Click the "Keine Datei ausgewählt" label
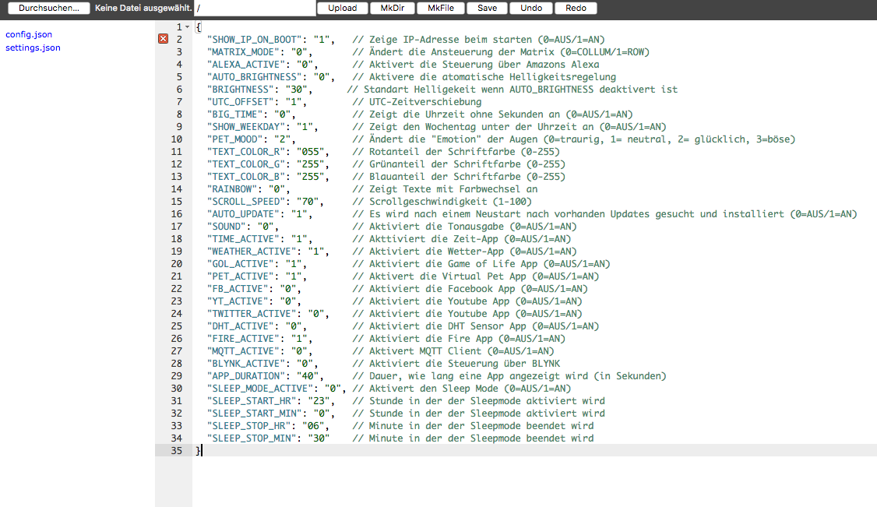The image size is (877, 507). coord(143,8)
